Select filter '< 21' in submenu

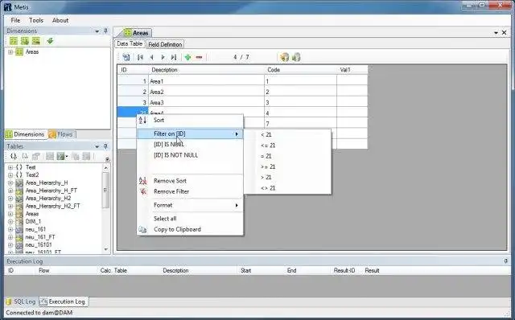(288, 134)
